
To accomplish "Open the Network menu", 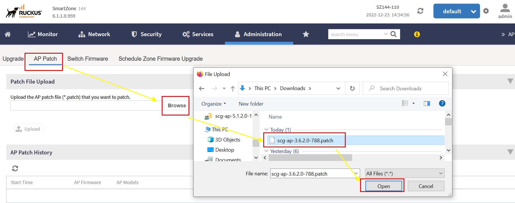I will (x=94, y=34).
